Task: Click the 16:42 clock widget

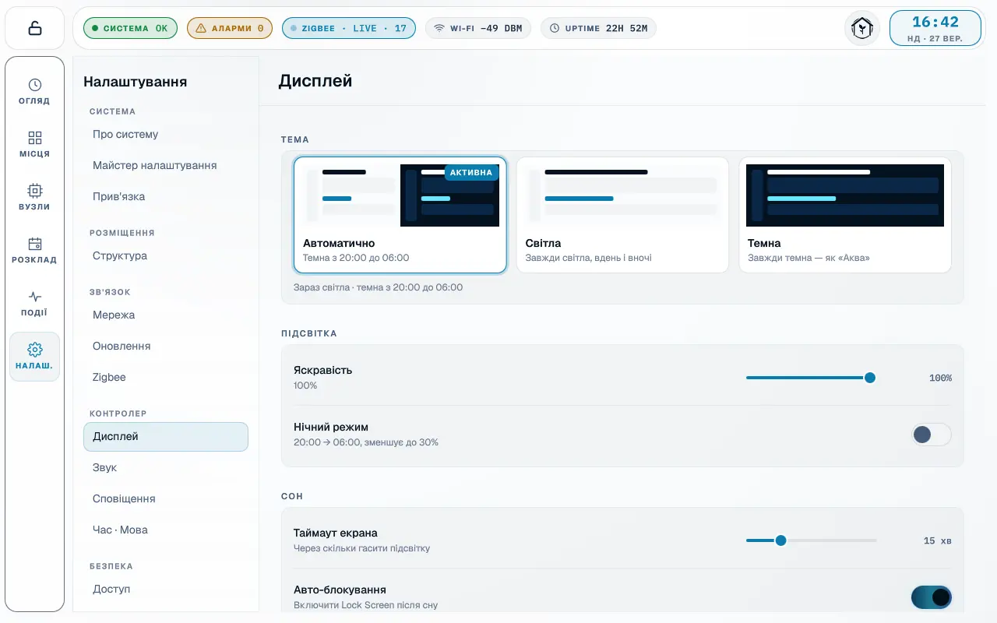Action: pyautogui.click(x=935, y=28)
